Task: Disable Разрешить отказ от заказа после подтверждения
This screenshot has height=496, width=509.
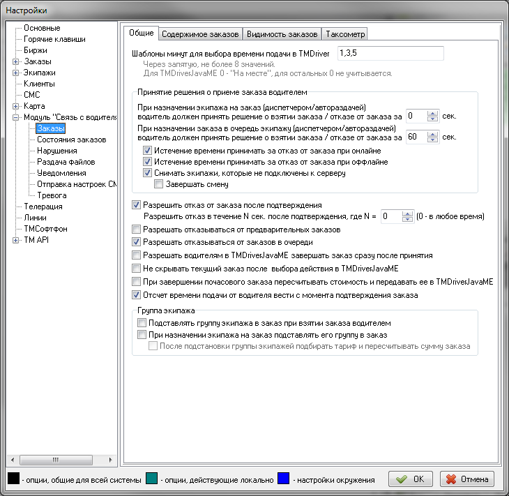Action: point(136,205)
